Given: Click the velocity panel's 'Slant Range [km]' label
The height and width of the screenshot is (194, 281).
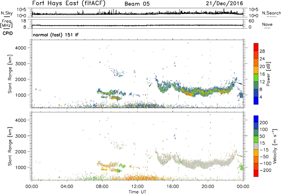Looking at the screenshot, I should 10,146.
